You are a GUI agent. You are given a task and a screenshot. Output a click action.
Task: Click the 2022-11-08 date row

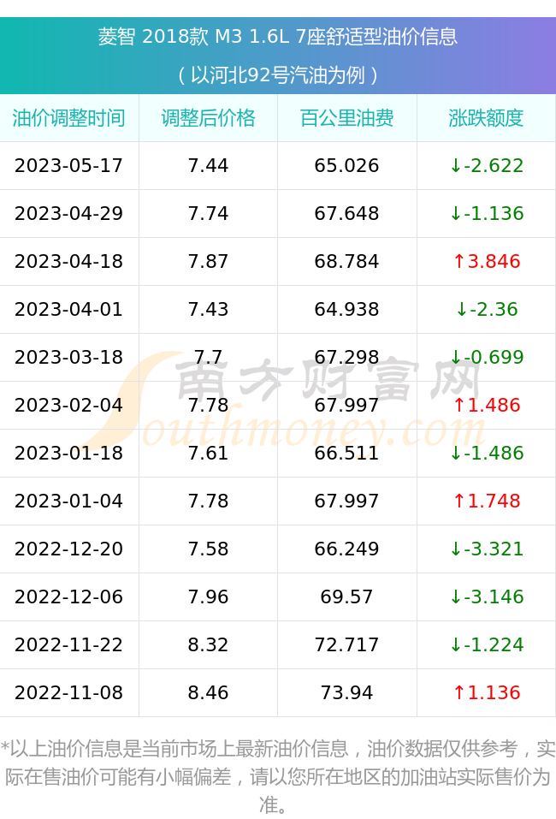[x=278, y=692]
